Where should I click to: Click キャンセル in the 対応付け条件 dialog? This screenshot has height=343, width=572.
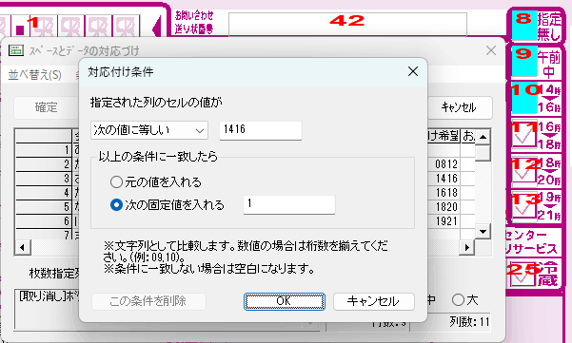click(373, 301)
